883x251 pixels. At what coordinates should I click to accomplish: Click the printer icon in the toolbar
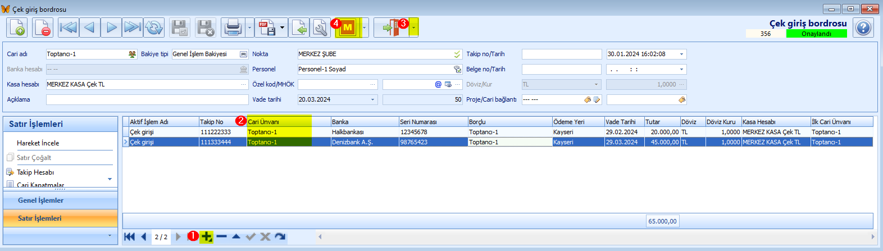click(x=232, y=28)
